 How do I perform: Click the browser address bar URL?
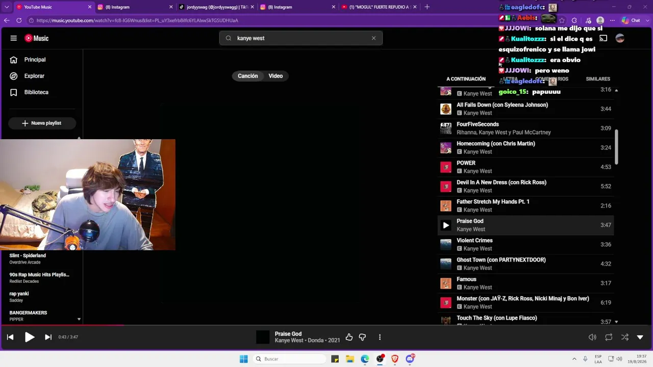click(137, 20)
